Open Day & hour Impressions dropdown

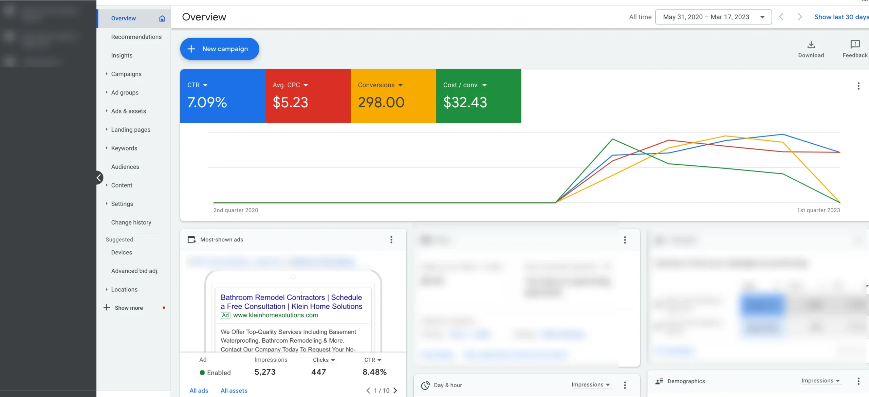click(591, 385)
